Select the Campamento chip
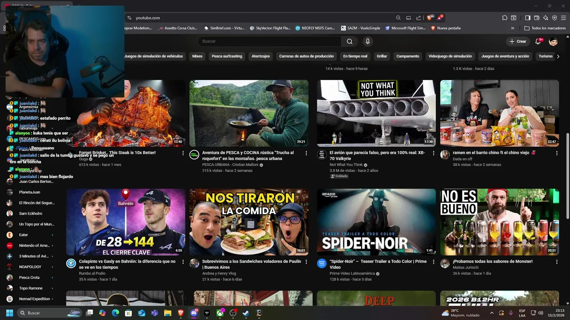Viewport: 570px width, 320px height. click(407, 56)
